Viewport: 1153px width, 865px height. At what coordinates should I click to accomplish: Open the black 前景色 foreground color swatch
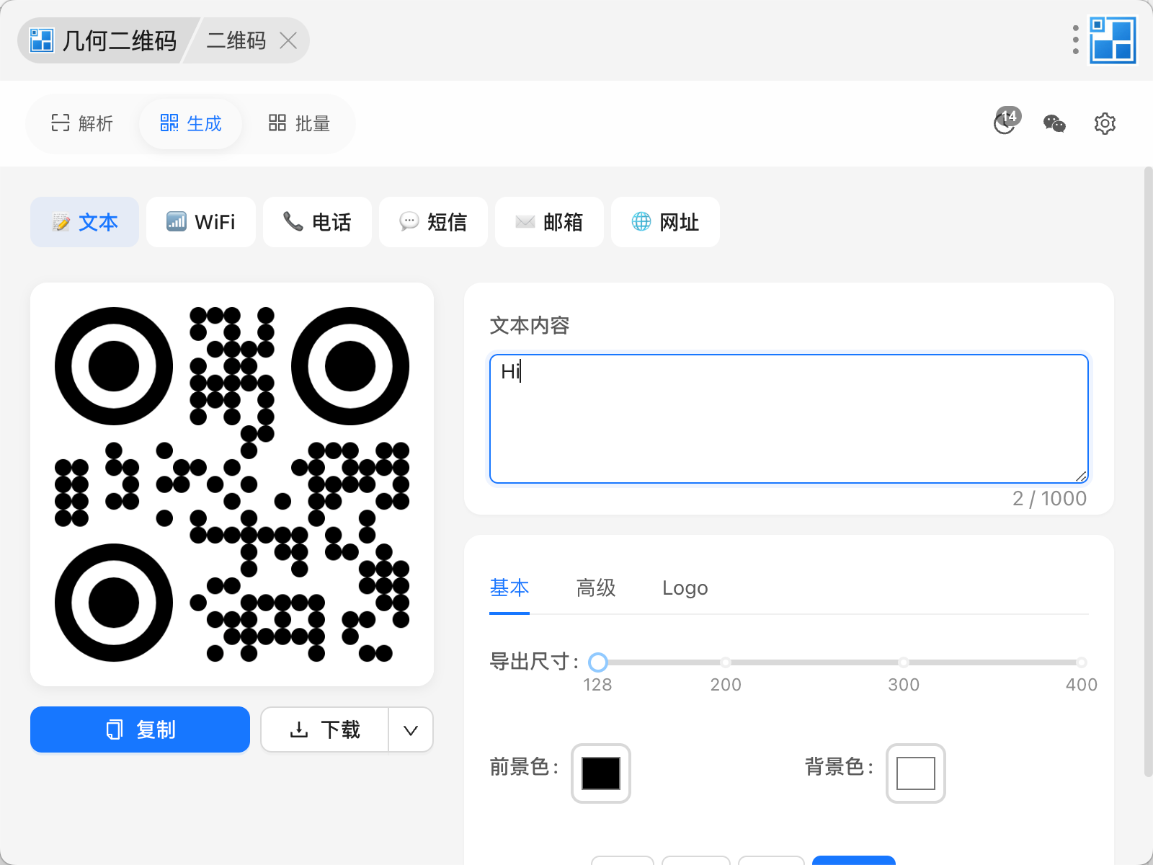click(x=600, y=773)
